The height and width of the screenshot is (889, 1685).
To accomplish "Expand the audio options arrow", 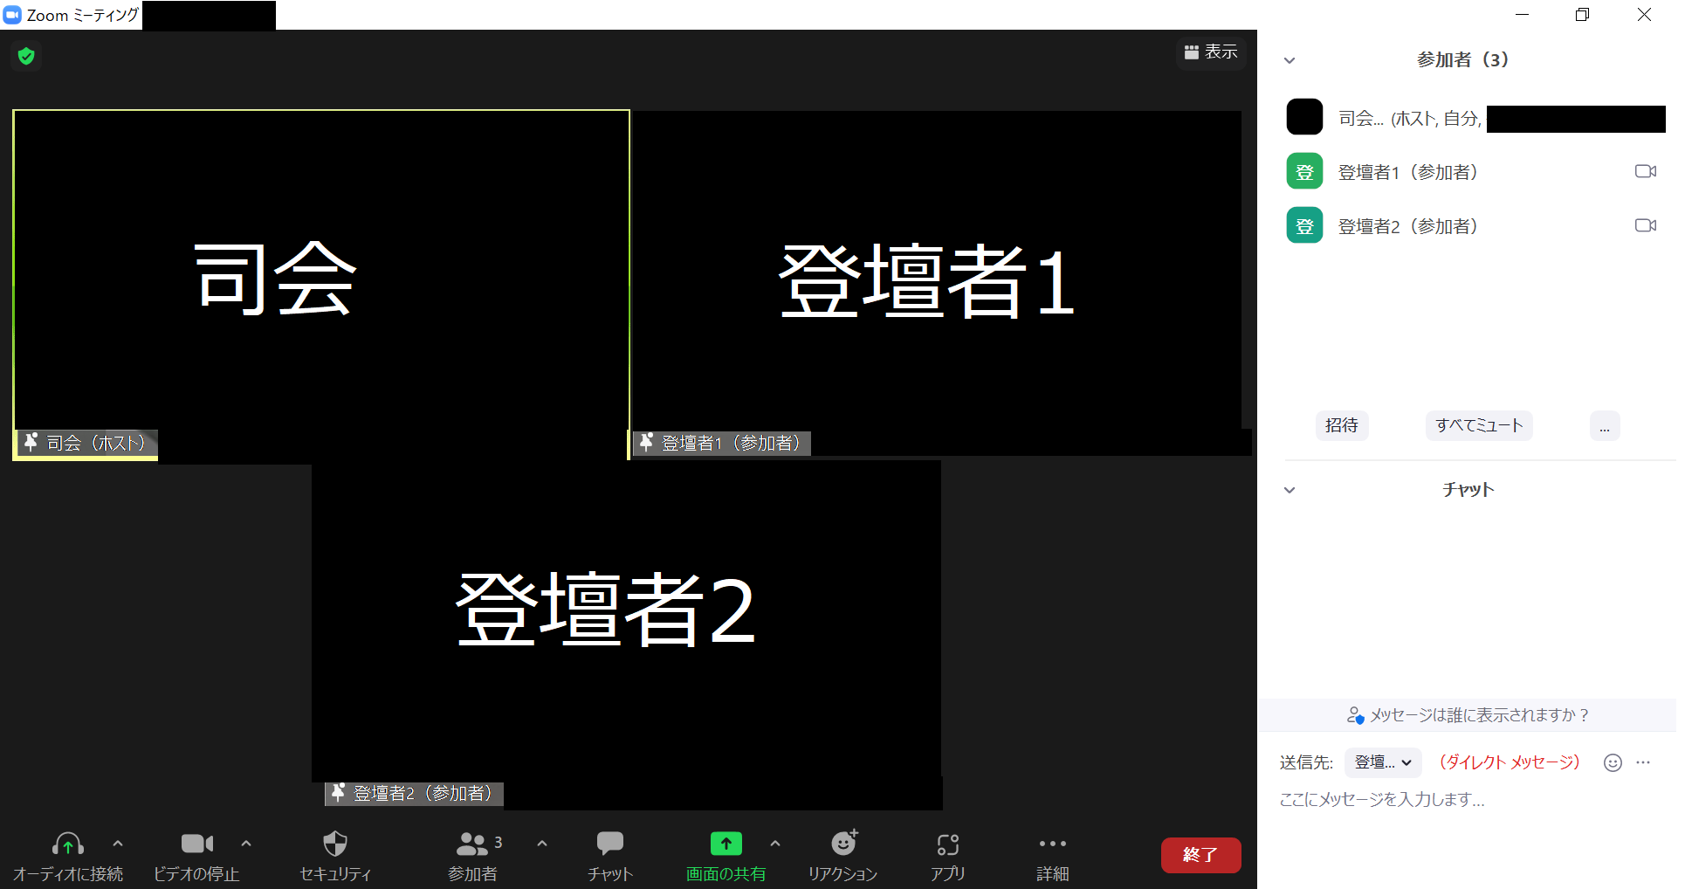I will tap(118, 844).
